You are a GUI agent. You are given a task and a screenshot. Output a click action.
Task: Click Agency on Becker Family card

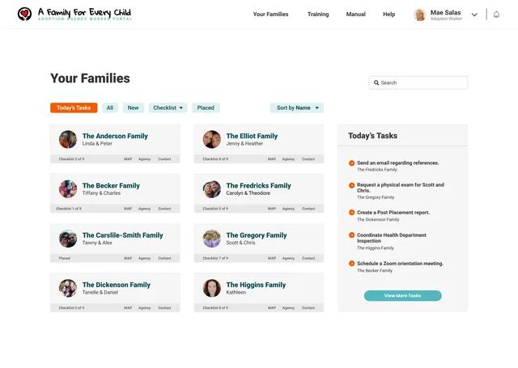[x=144, y=209]
